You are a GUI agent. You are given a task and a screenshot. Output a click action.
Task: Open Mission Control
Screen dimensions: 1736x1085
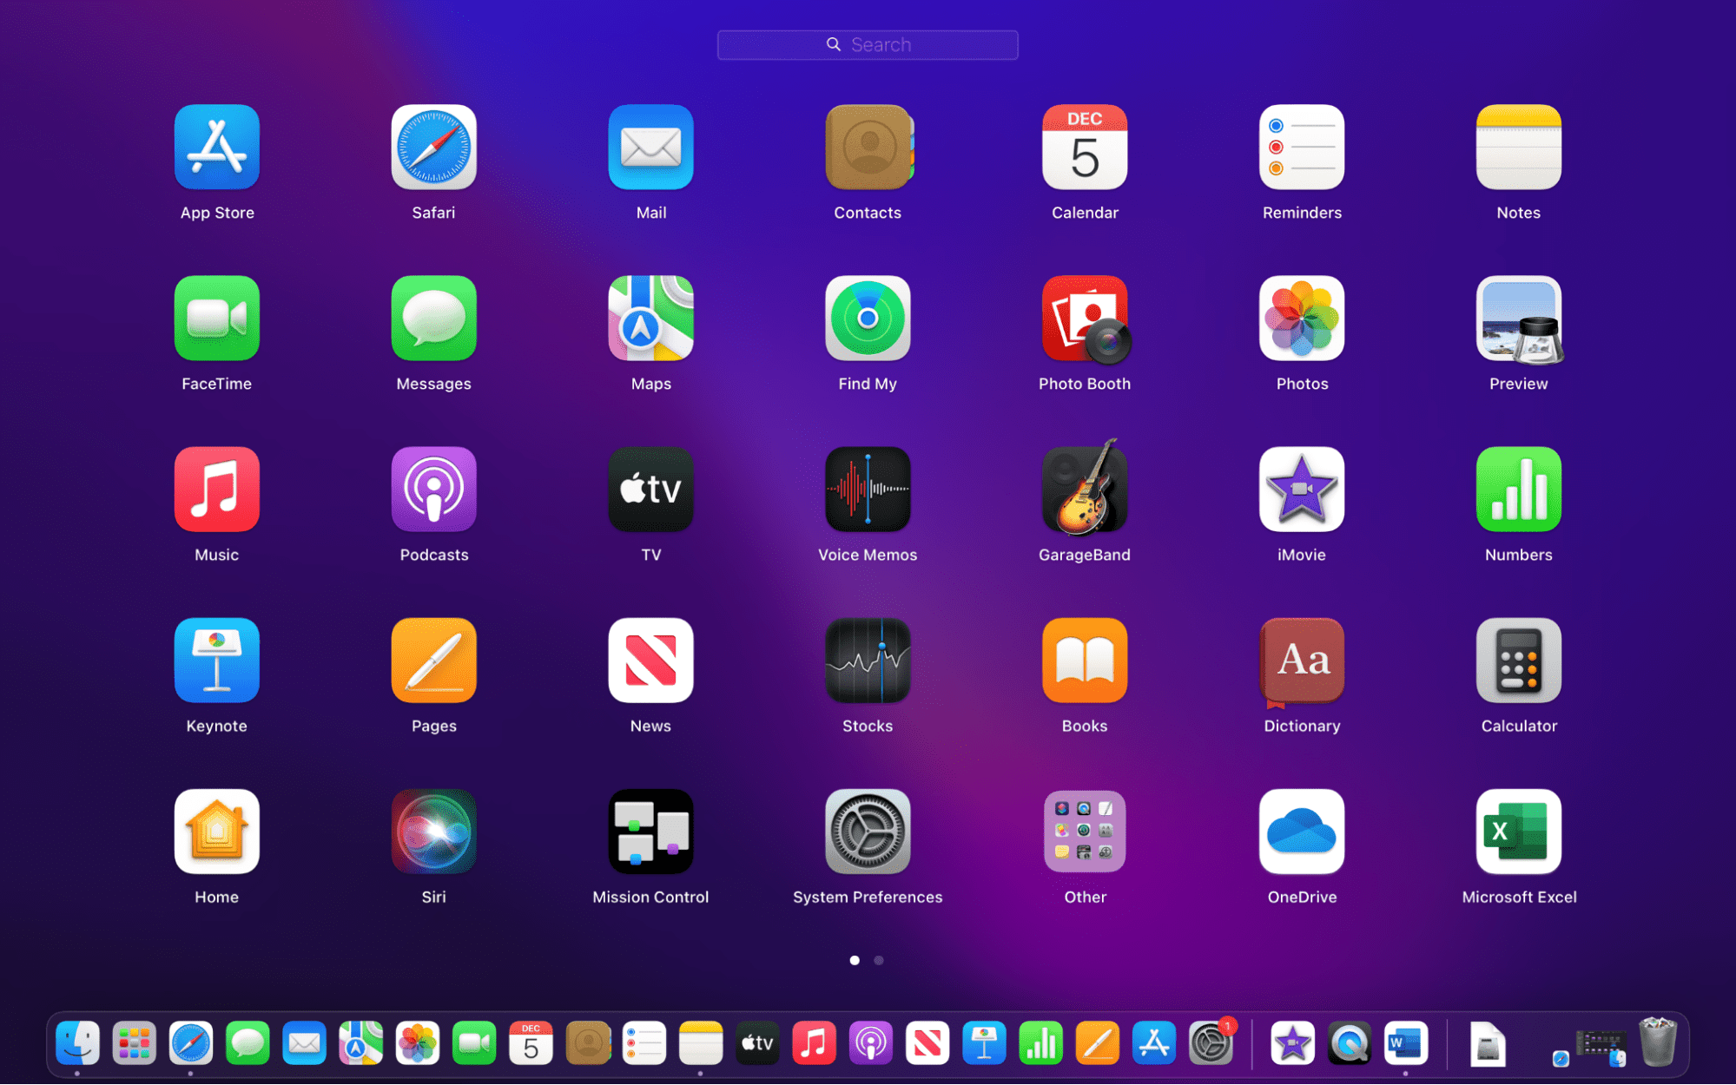point(650,832)
